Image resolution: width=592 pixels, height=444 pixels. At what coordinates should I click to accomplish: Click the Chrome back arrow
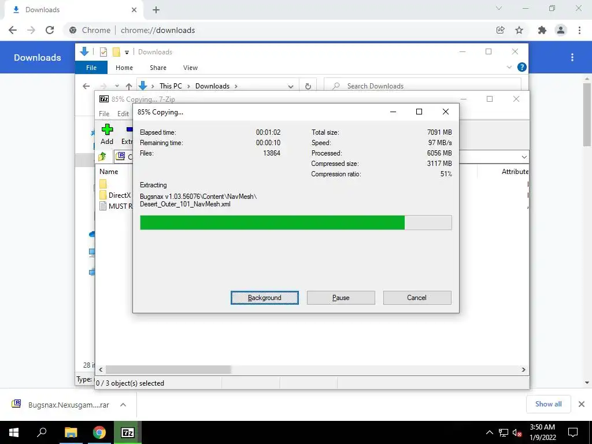pos(13,30)
